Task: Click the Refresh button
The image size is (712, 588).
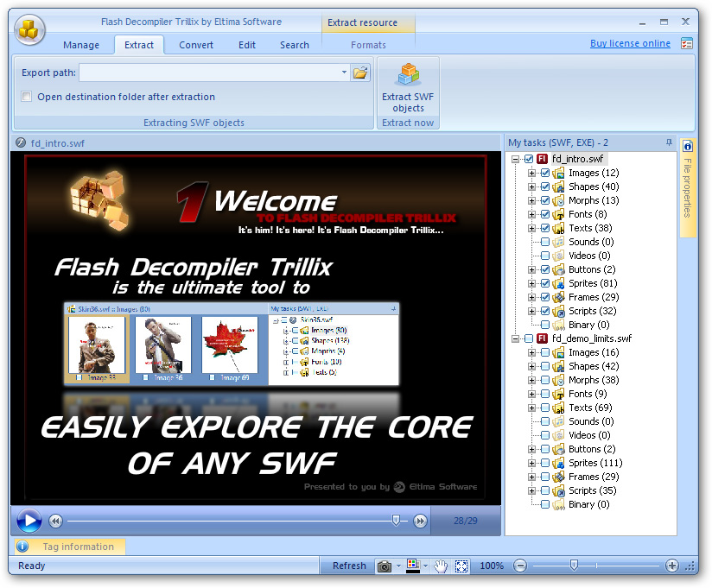Action: [349, 566]
